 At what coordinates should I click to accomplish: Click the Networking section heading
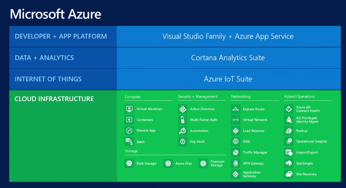tap(241, 96)
